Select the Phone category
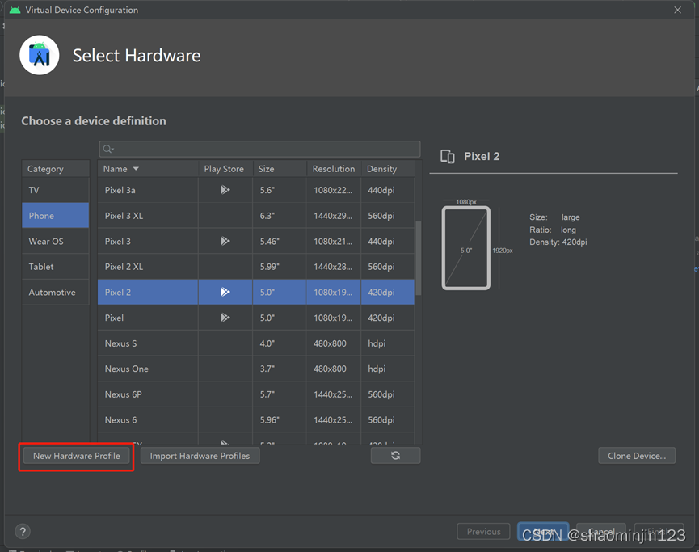 (56, 216)
